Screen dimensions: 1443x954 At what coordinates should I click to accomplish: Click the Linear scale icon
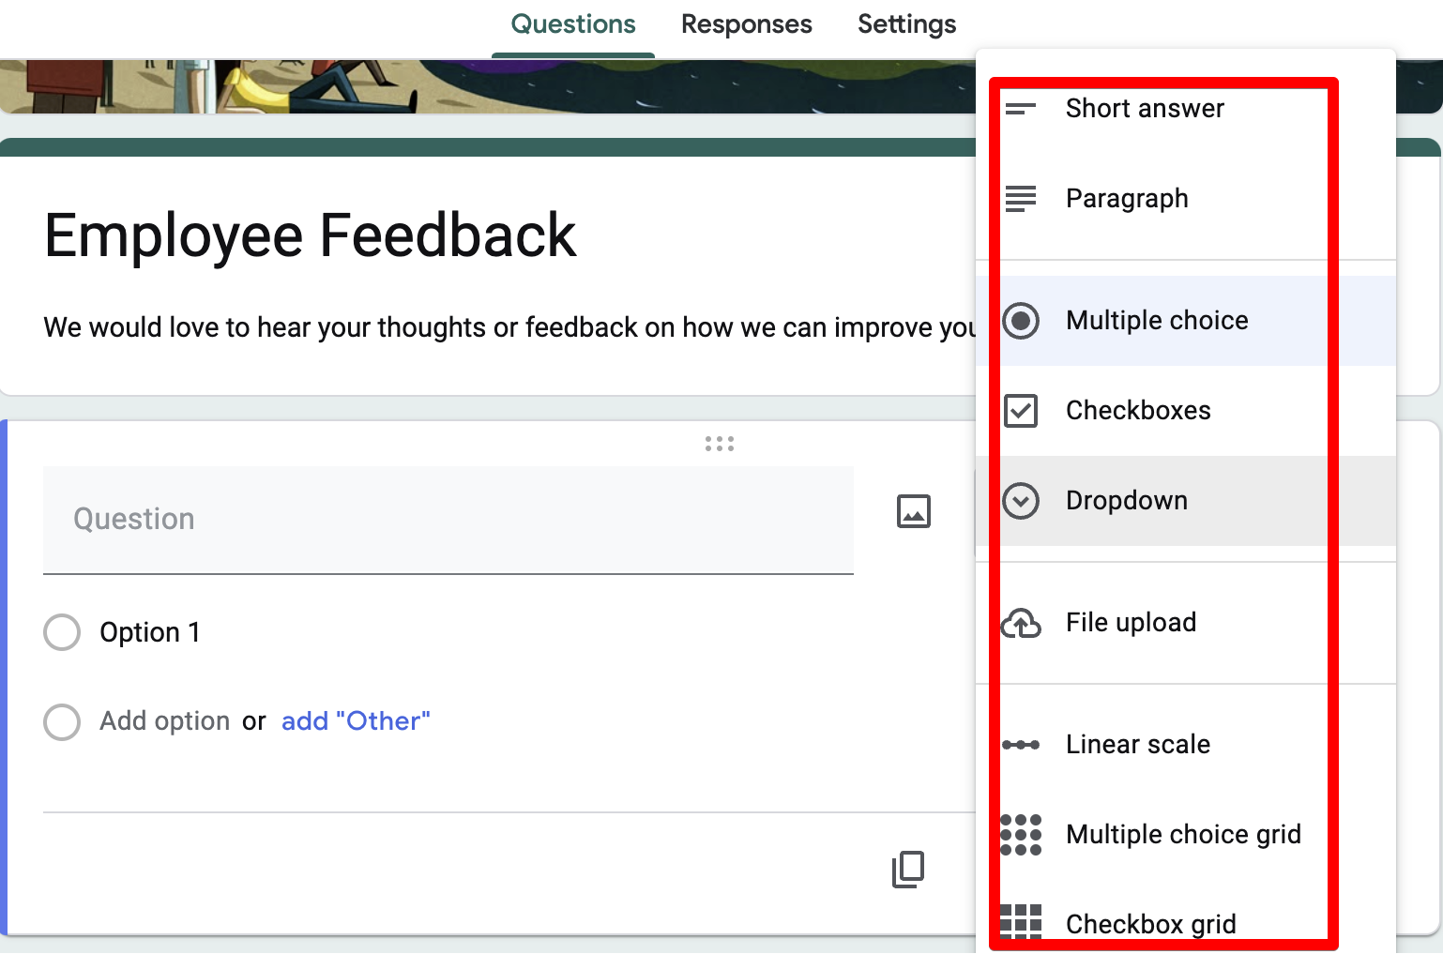[x=1021, y=744]
